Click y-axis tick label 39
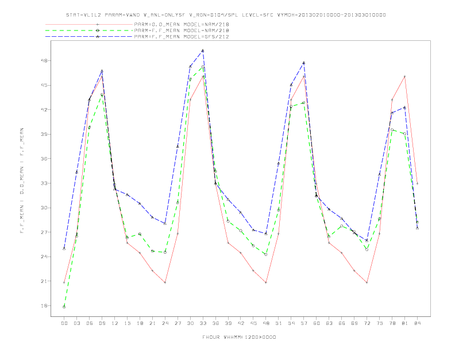455x352 pixels. click(44, 134)
